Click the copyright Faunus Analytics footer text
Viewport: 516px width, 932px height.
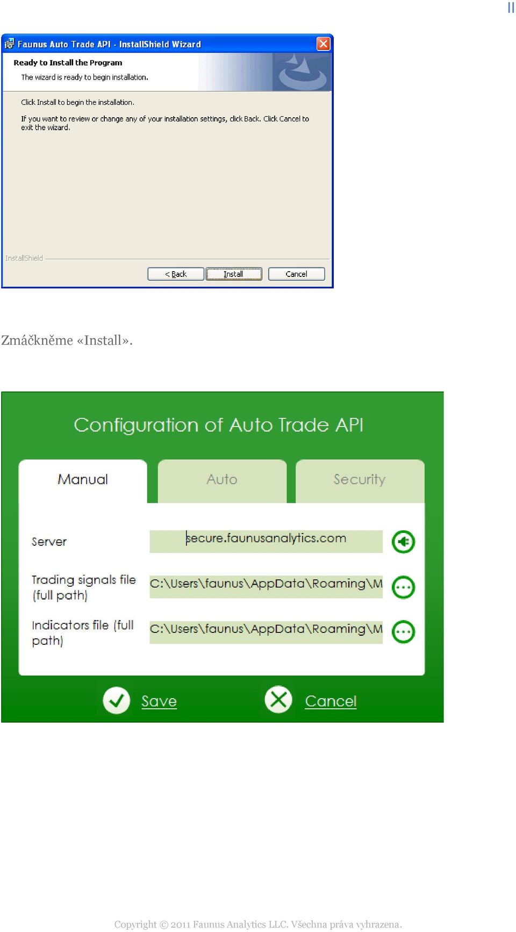[x=258, y=924]
